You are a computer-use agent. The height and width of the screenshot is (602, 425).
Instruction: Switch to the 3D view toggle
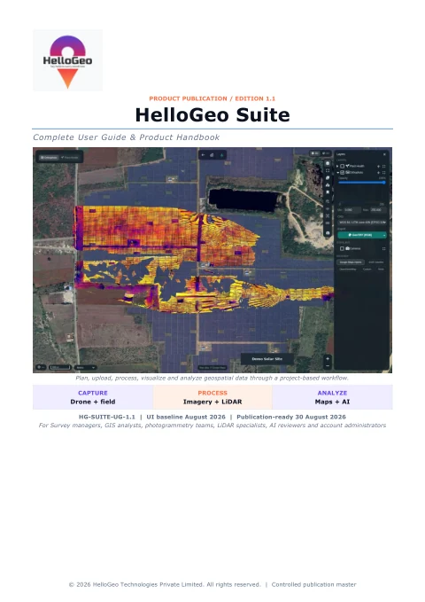pos(326,153)
